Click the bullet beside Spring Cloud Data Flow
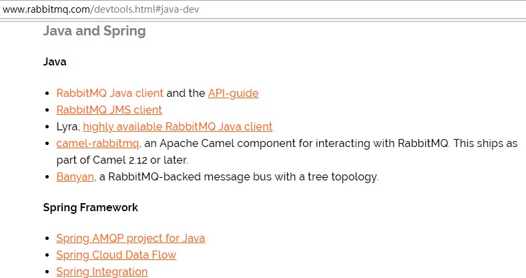This screenshot has height=278, width=526. pyautogui.click(x=47, y=255)
